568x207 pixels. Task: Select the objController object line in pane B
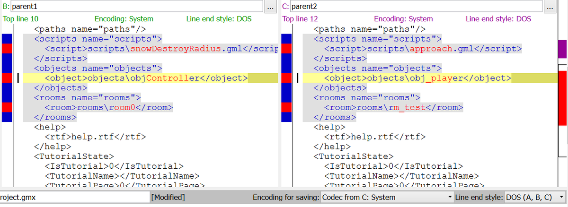click(146, 78)
